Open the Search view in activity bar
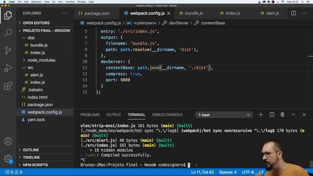The height and width of the screenshot is (176, 313). (8, 33)
